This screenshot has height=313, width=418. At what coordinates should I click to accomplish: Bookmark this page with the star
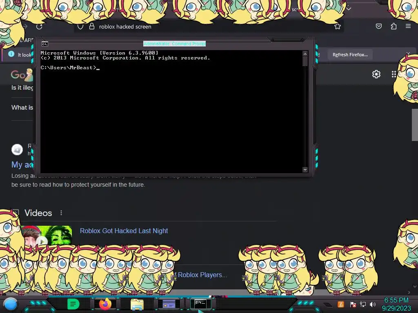point(338,26)
